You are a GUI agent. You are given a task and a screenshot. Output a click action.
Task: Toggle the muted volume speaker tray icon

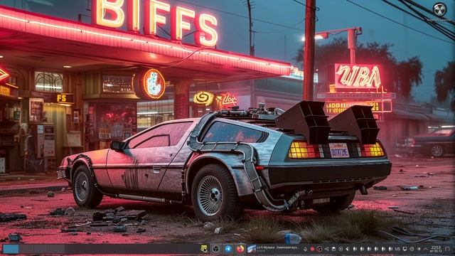point(326,249)
